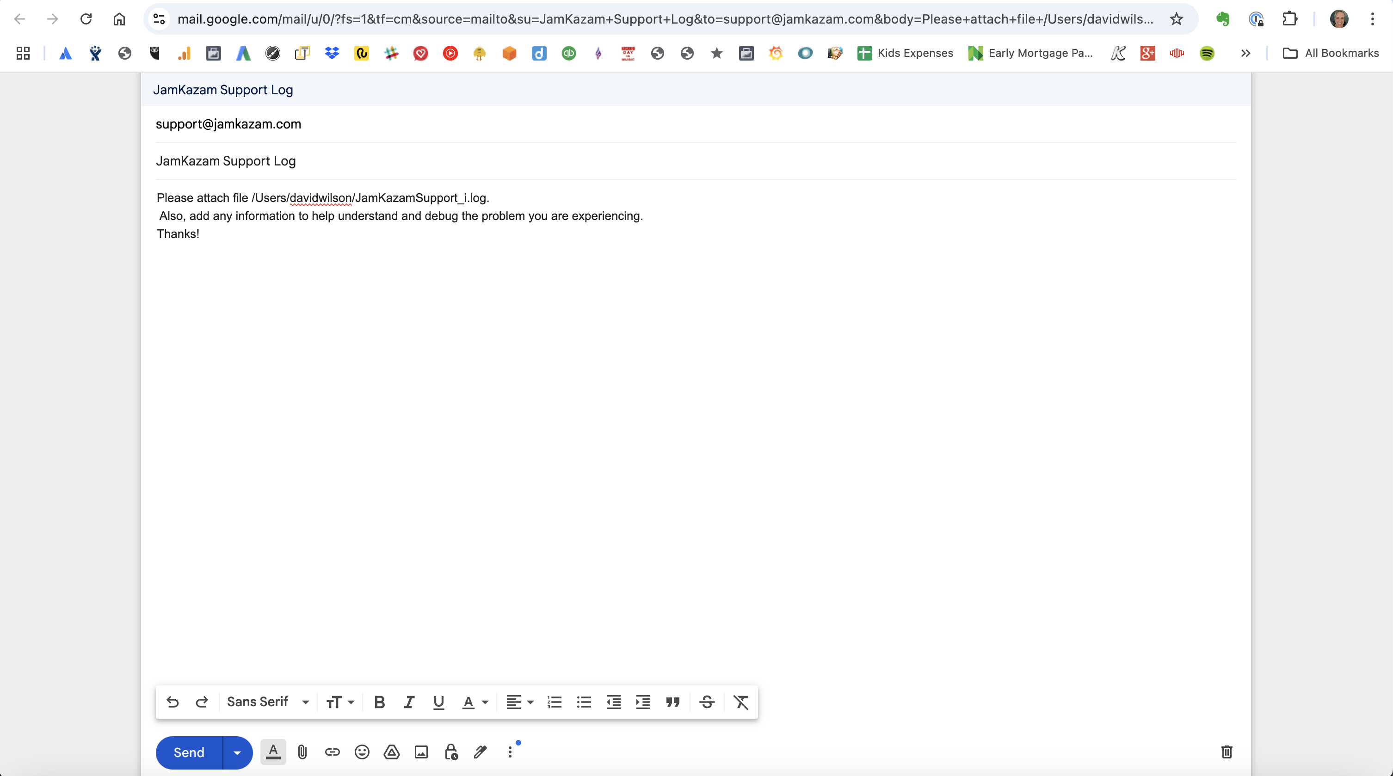Discard the draft with the trash icon
The image size is (1393, 776).
tap(1227, 752)
